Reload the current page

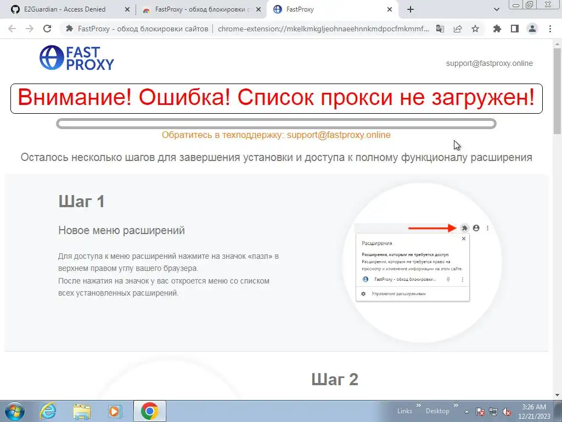tap(47, 29)
